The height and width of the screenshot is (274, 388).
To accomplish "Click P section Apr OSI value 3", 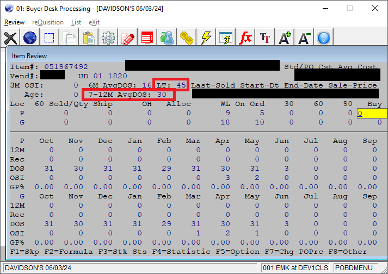I will pyautogui.click(x=227, y=178).
